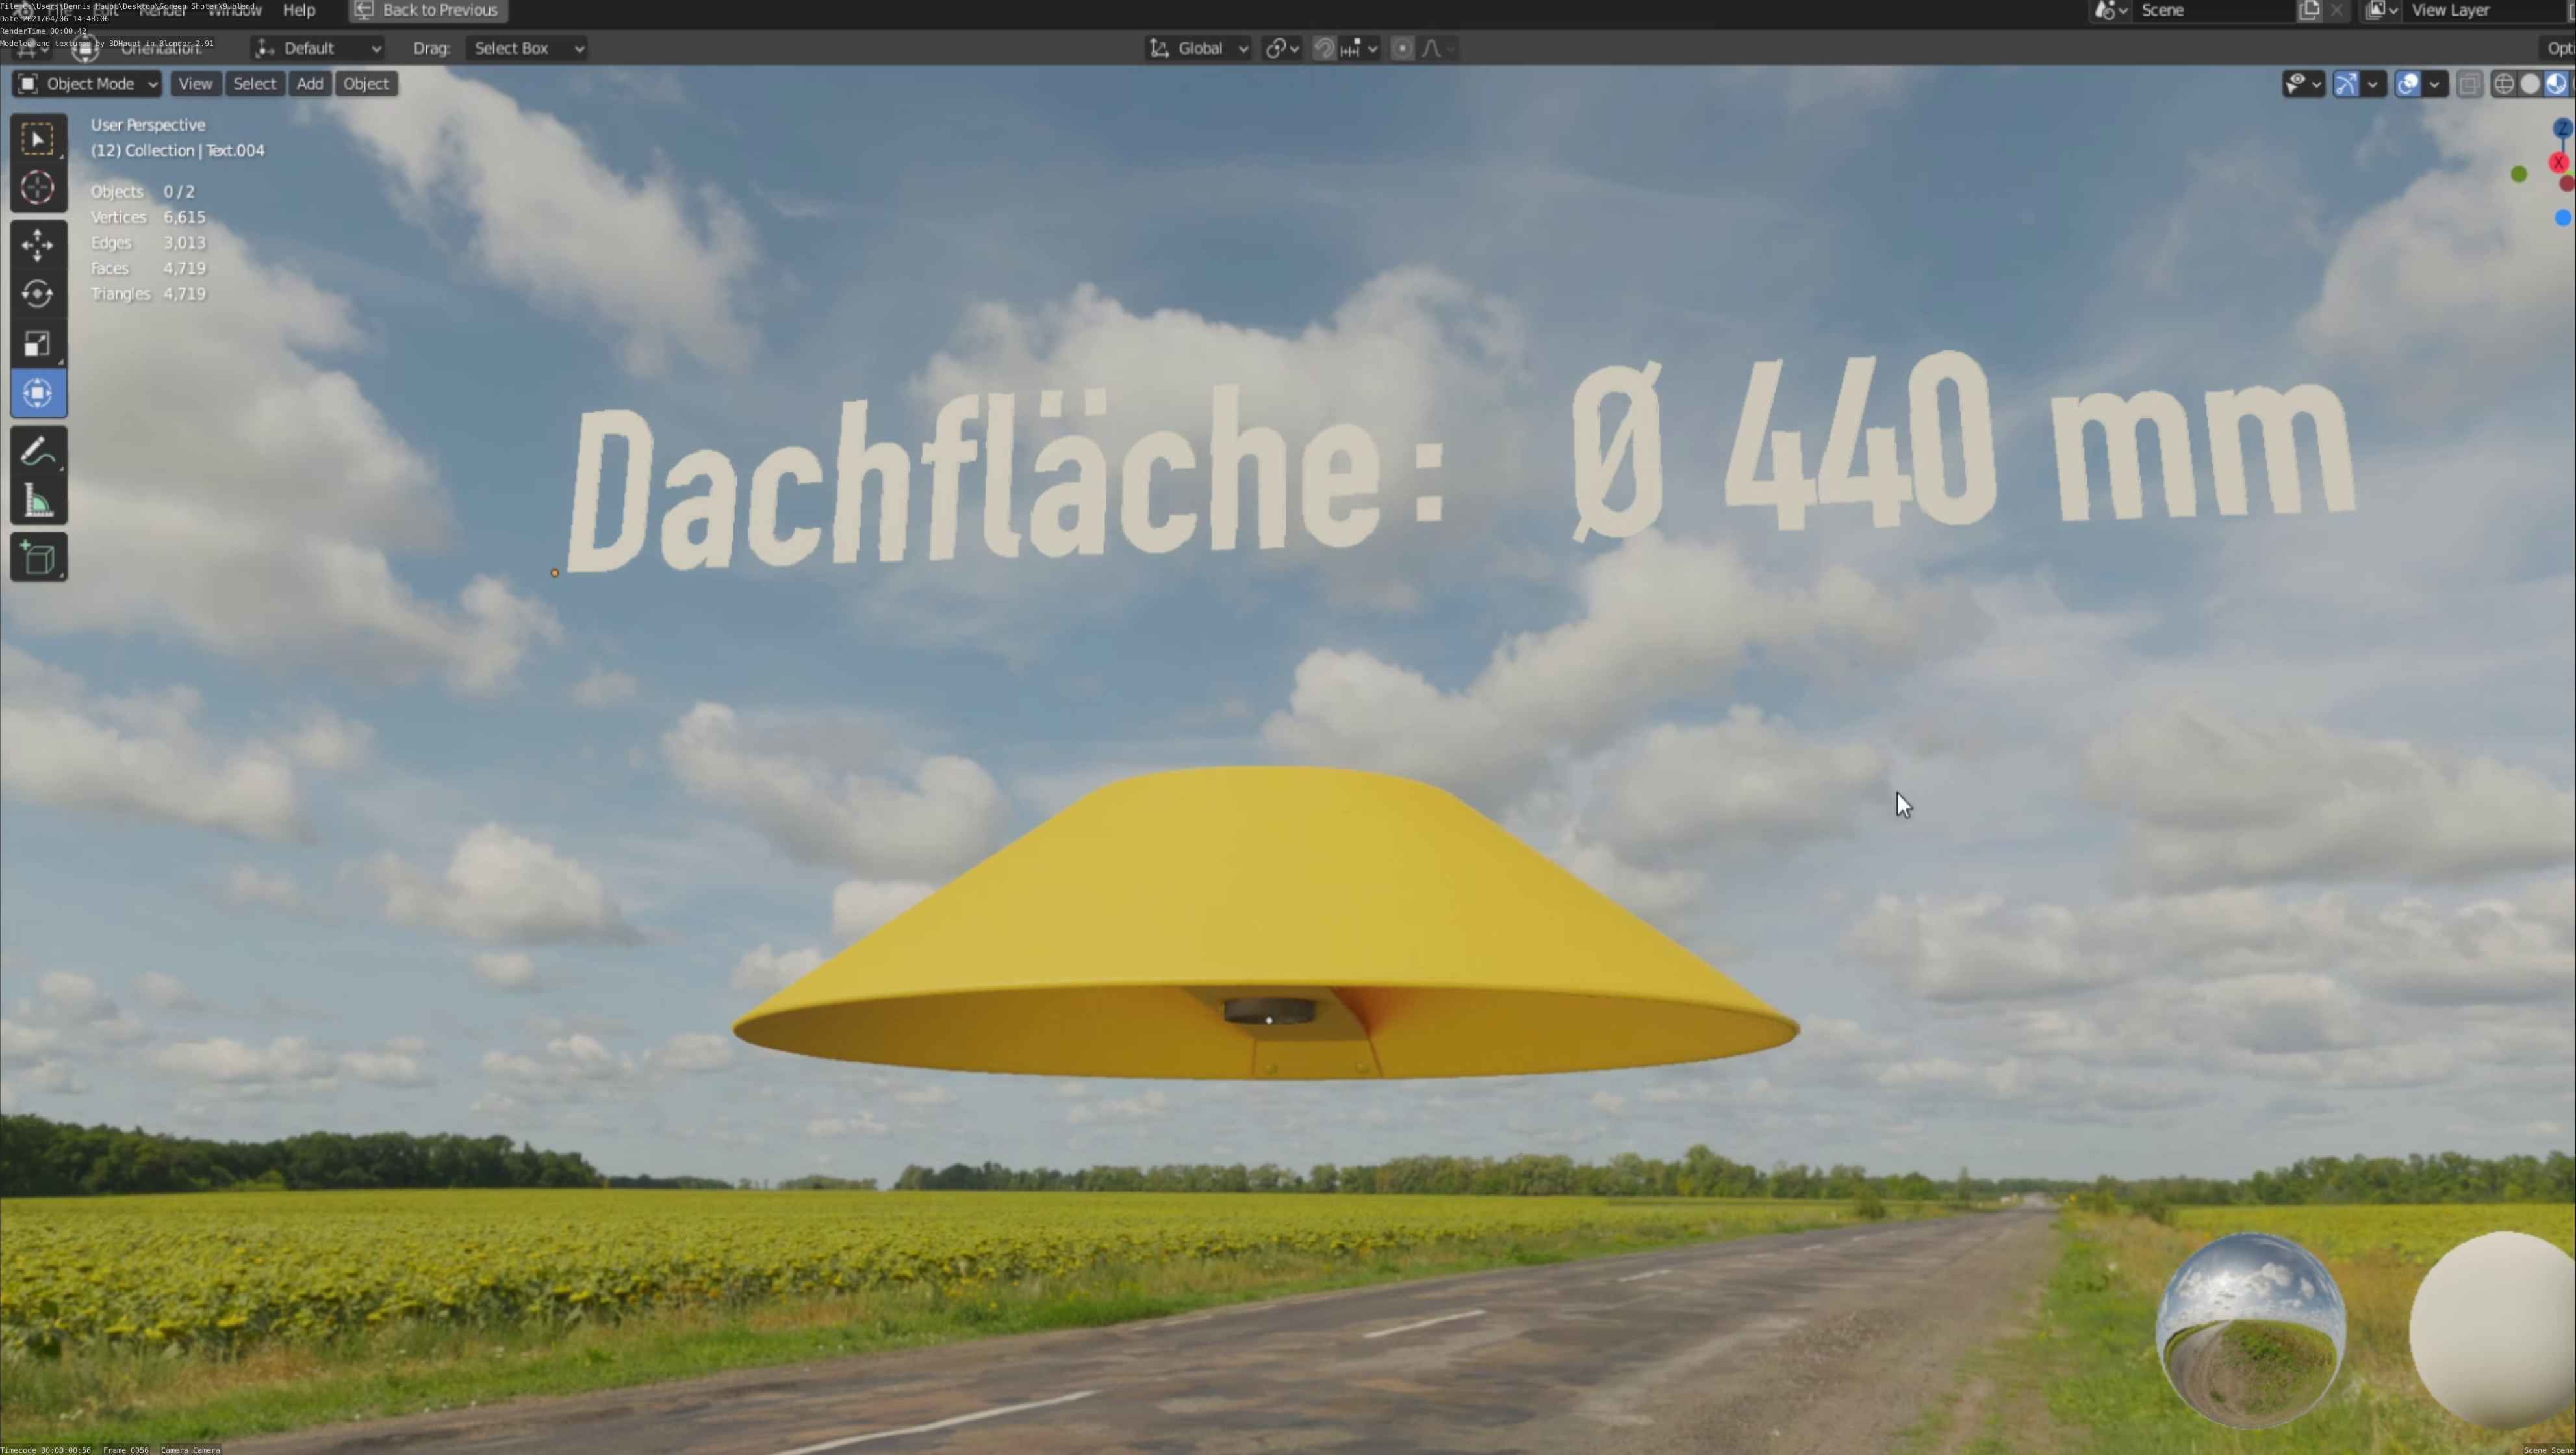Image resolution: width=2576 pixels, height=1455 pixels.
Task: Click the 'User Perspective' label
Action: click(x=148, y=125)
